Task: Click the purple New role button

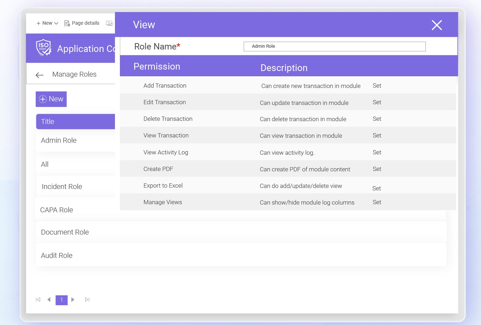Action: (51, 99)
